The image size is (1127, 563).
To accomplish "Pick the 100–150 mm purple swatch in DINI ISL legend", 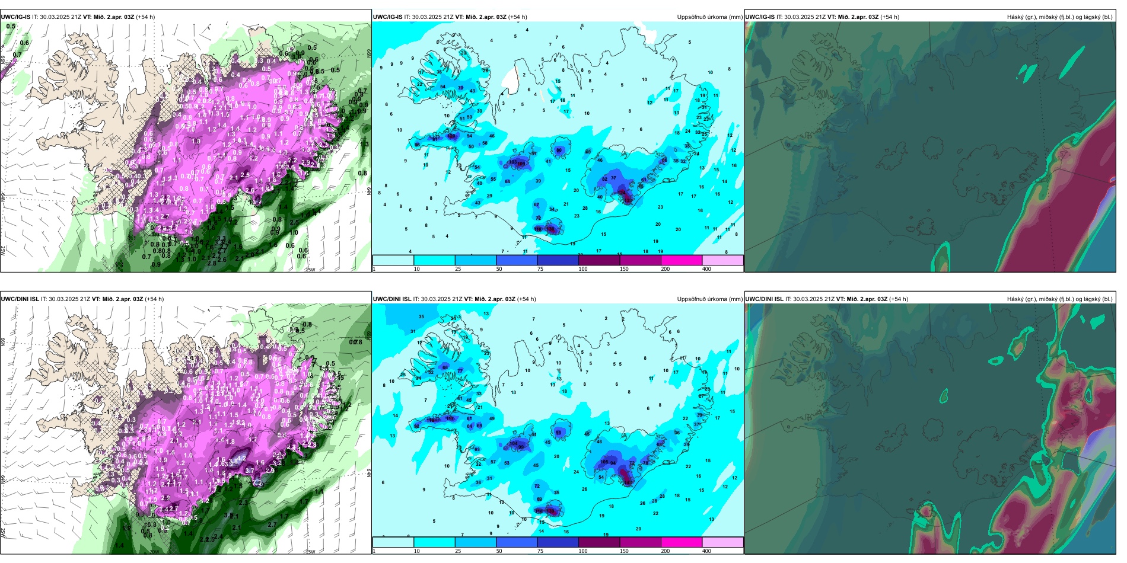I will tap(599, 542).
